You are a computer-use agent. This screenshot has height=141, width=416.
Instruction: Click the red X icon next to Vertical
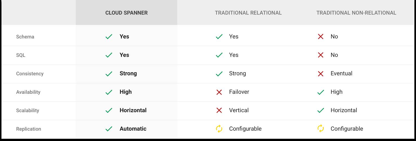(x=219, y=111)
